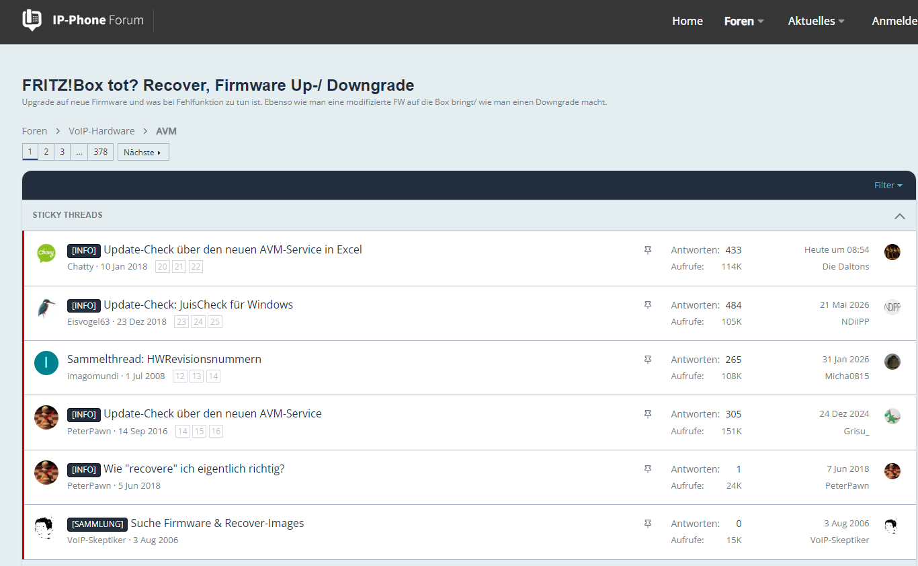Open imagomundi's profile link
The height and width of the screenshot is (566, 918).
(x=93, y=376)
